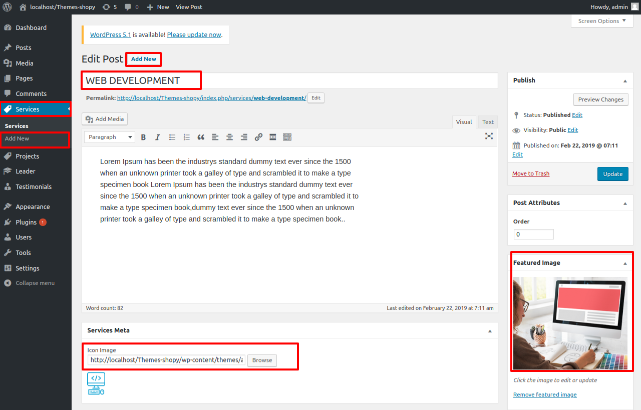Collapse the Publish panel
Image resolution: width=641 pixels, height=410 pixels.
click(x=624, y=80)
